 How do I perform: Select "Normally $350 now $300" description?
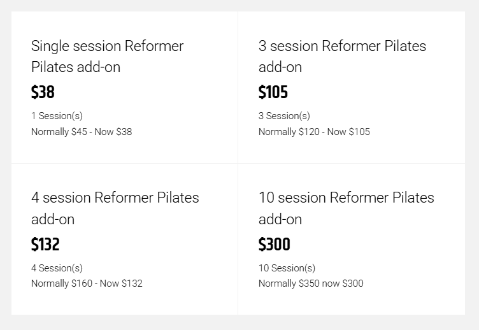click(311, 283)
